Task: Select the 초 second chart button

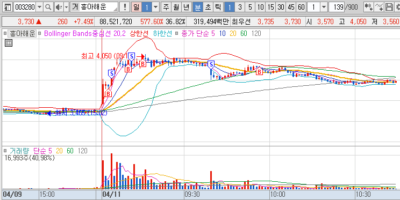Action: (x=208, y=7)
